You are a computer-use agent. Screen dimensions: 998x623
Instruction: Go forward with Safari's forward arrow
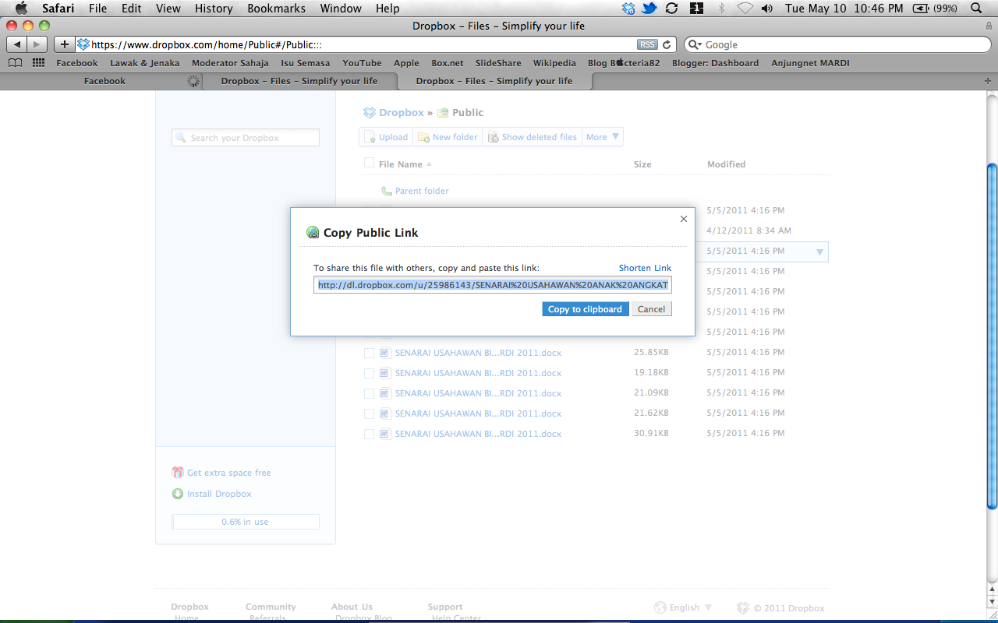37,44
